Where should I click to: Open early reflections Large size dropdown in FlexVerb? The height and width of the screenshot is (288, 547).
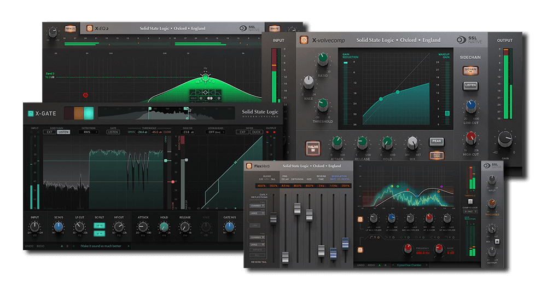tap(257, 214)
